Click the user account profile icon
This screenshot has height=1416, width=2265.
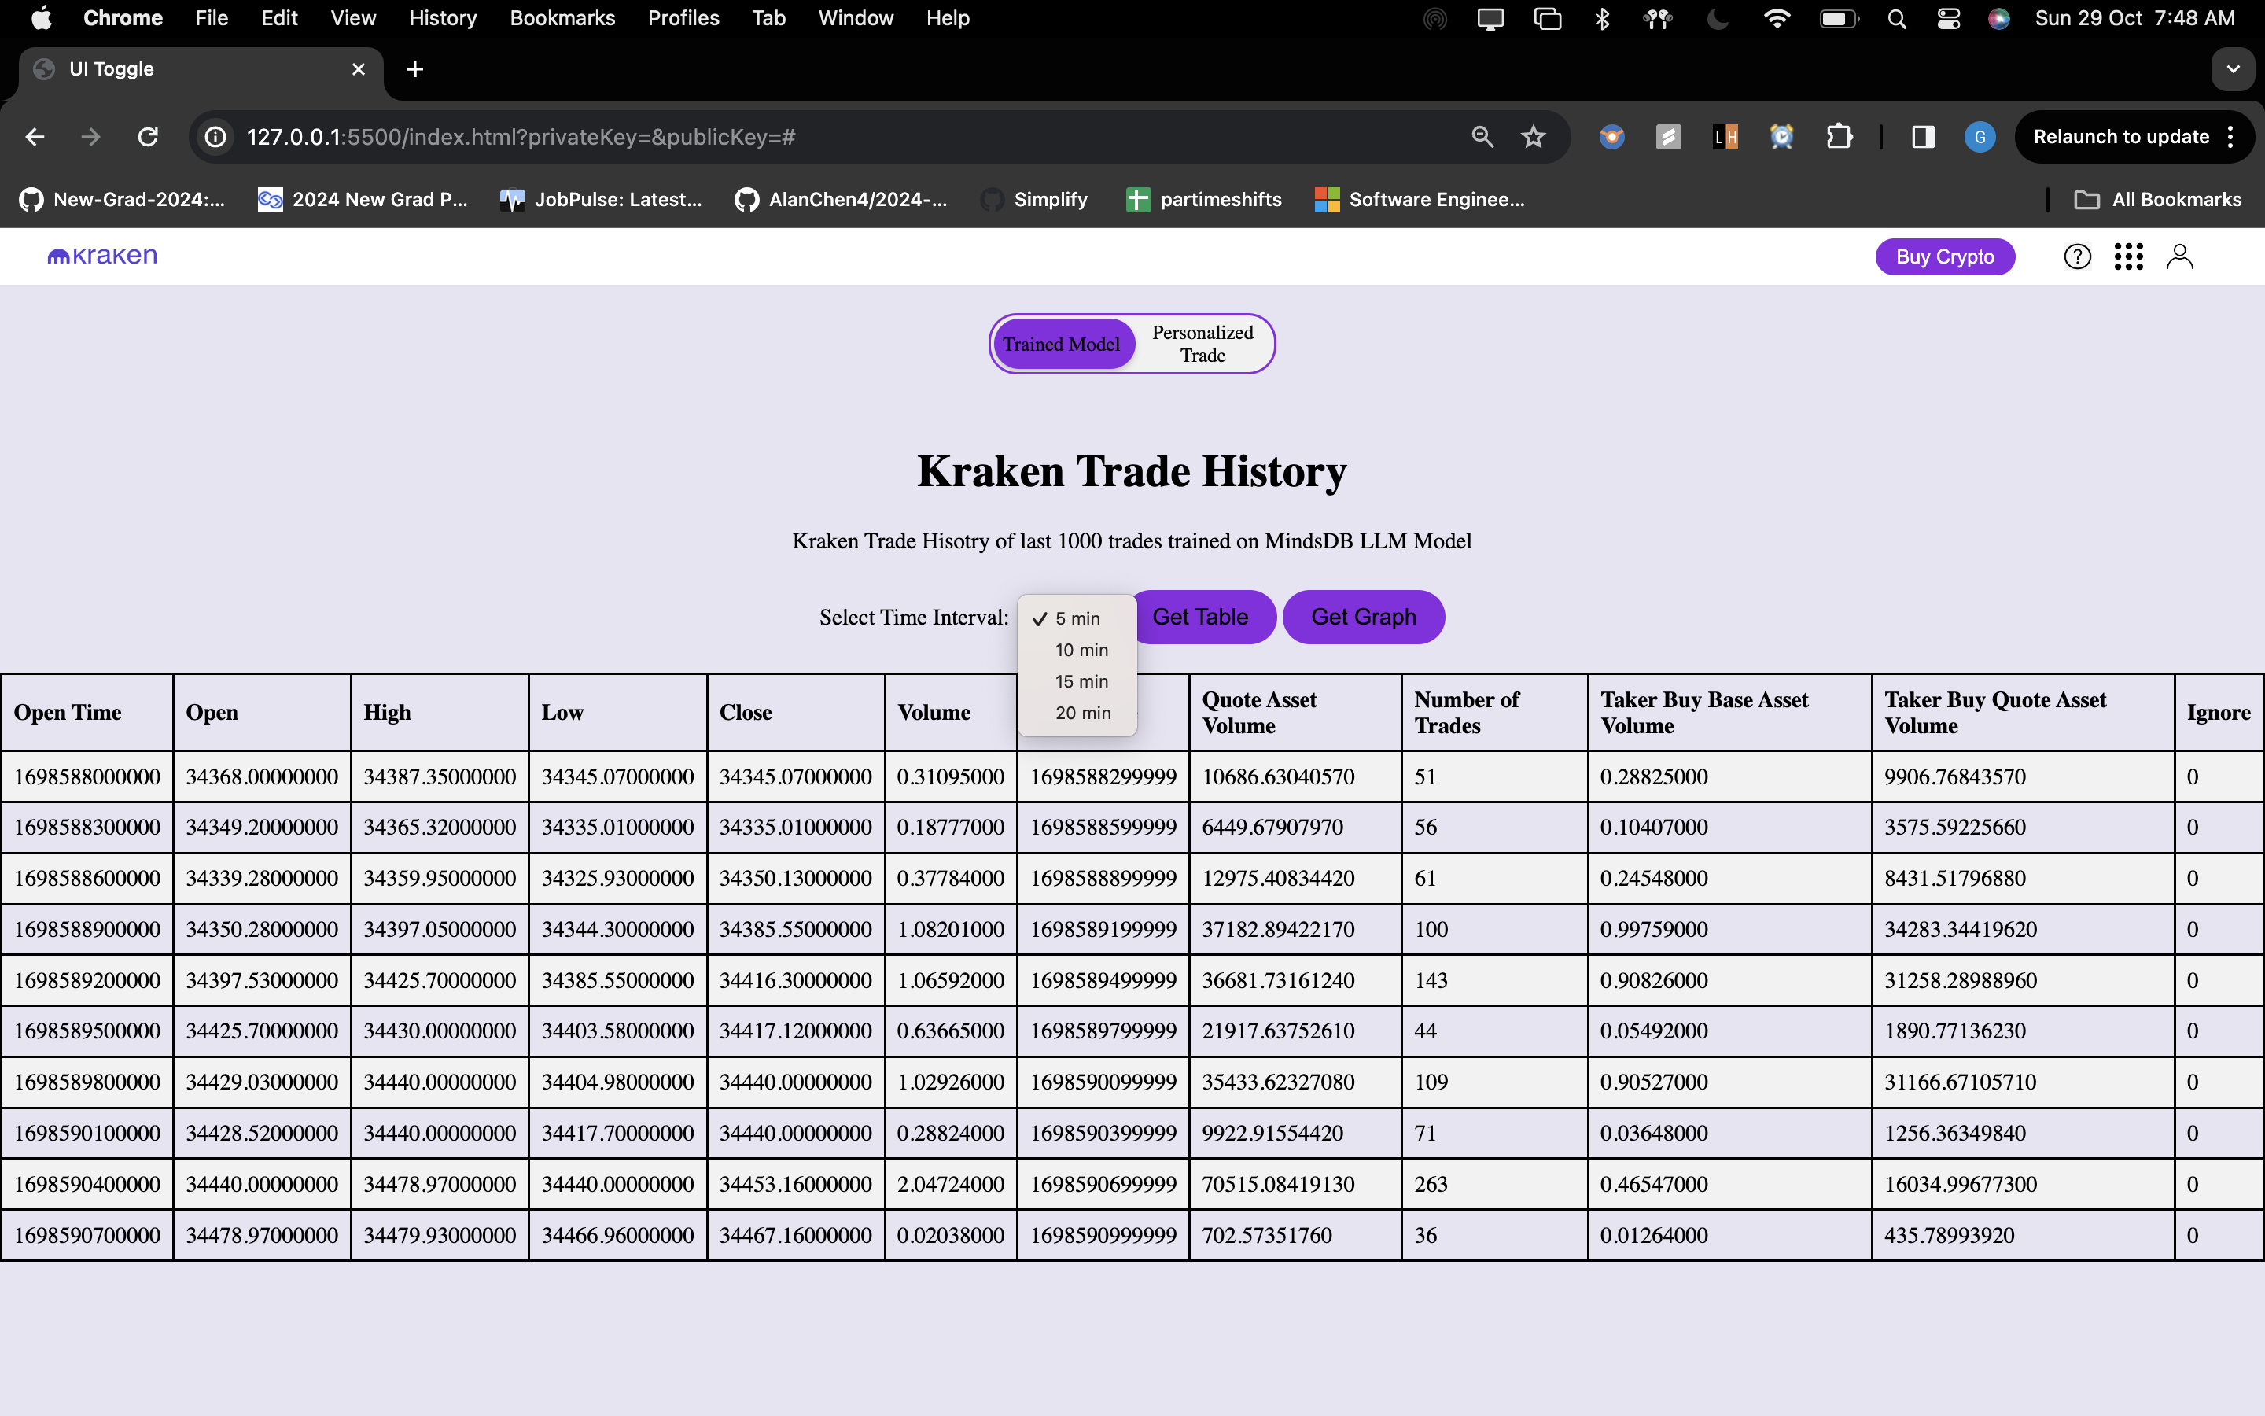[2179, 256]
